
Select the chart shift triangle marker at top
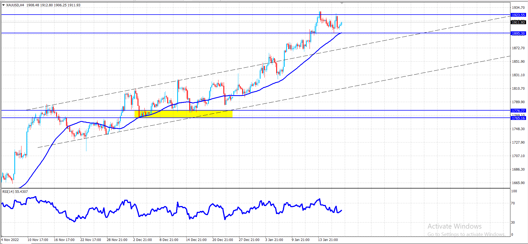point(342,3)
